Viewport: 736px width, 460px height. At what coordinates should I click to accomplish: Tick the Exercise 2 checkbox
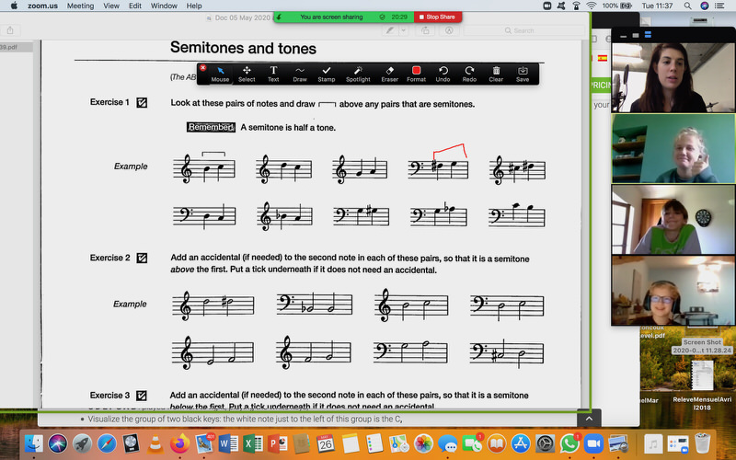click(142, 259)
